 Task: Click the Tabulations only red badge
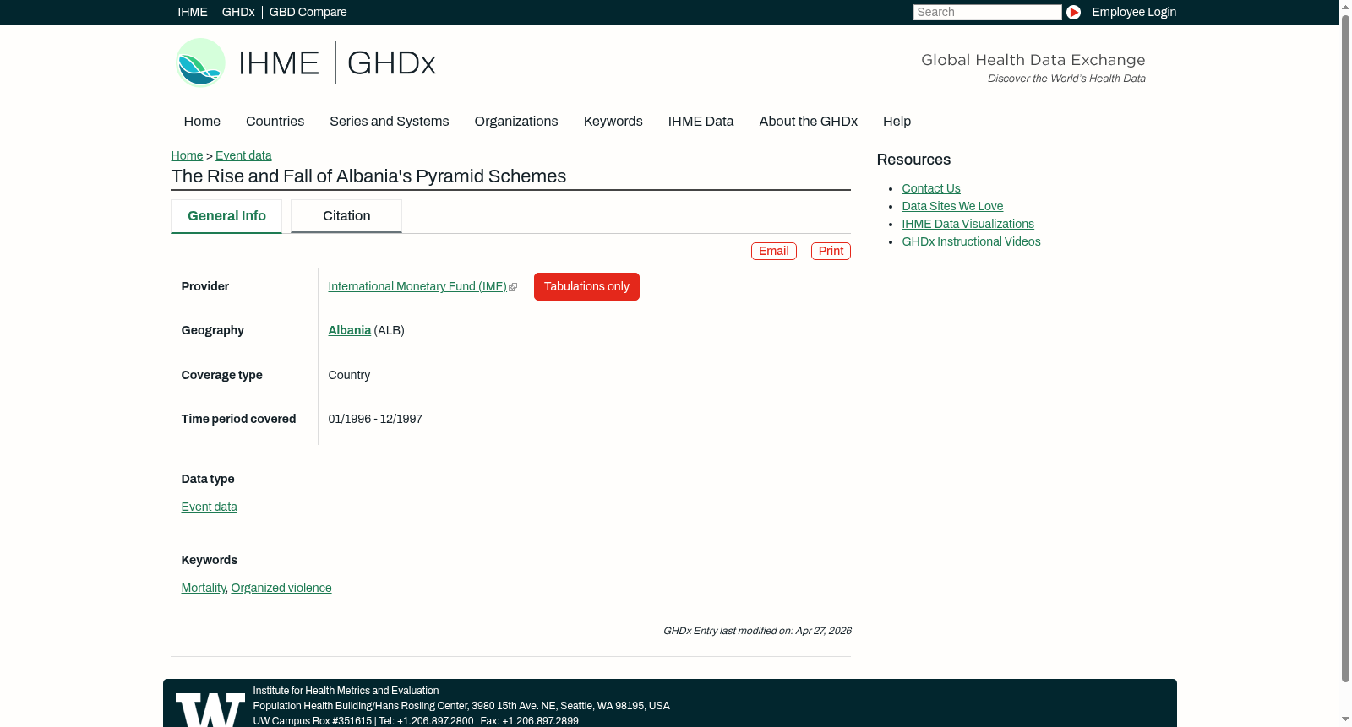(x=586, y=286)
